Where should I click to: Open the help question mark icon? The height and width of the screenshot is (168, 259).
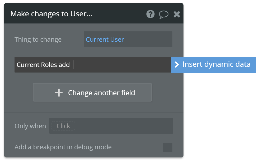[x=150, y=14]
